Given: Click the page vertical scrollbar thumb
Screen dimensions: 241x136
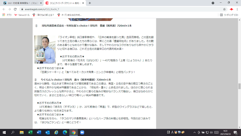Looking at the screenshot, I should click(239, 87).
